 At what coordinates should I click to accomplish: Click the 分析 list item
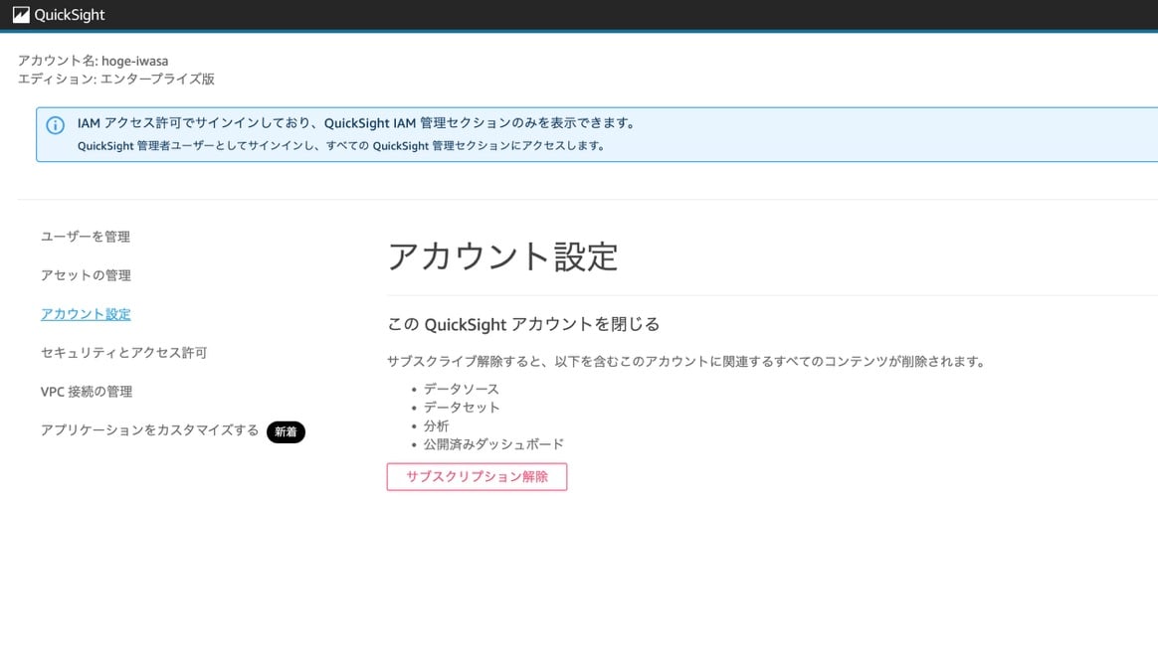(436, 425)
